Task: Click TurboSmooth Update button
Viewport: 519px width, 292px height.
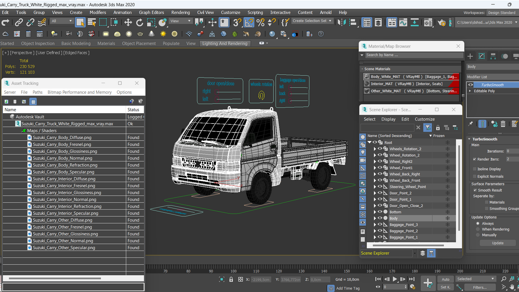Action: [x=497, y=243]
